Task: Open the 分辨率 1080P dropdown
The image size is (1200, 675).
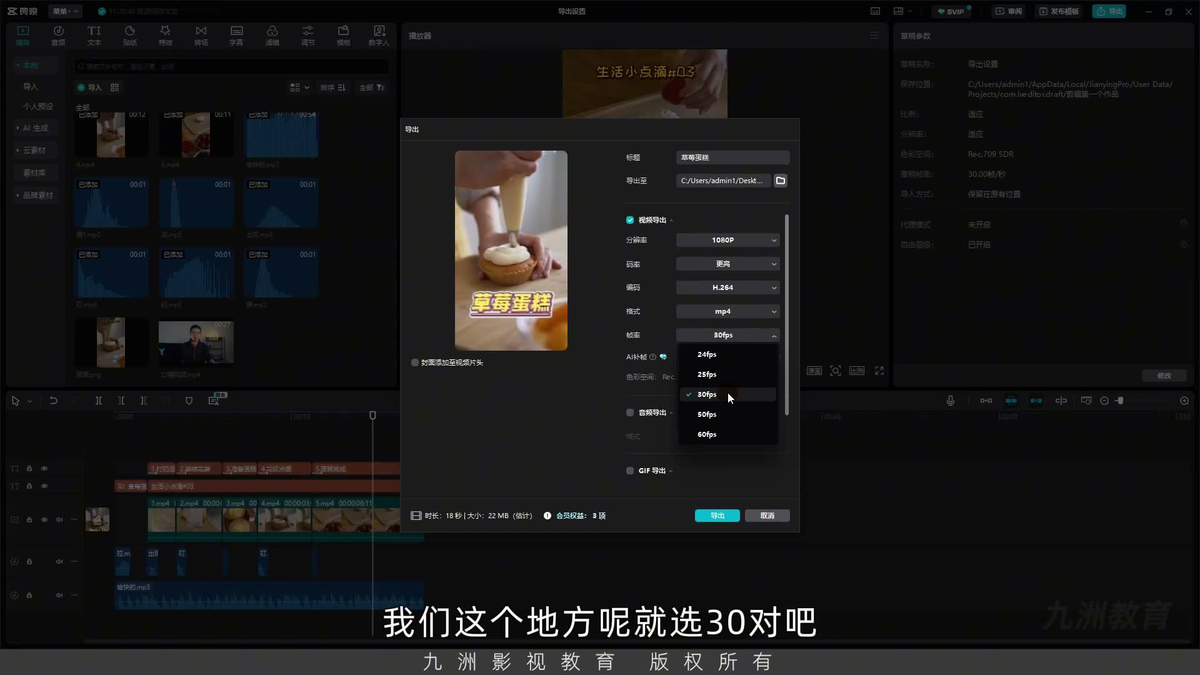Action: pyautogui.click(x=727, y=240)
